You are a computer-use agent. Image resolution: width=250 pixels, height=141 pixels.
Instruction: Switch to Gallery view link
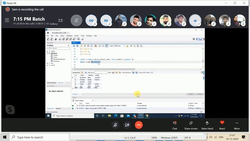click(x=52, y=23)
